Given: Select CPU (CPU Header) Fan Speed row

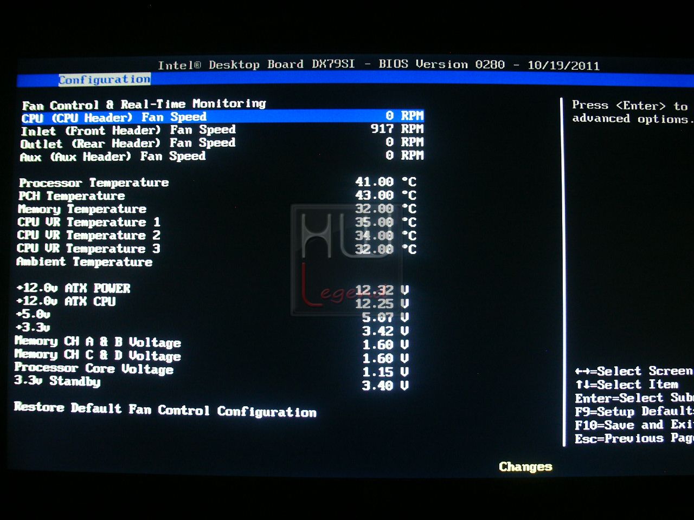Looking at the screenshot, I should tap(222, 116).
